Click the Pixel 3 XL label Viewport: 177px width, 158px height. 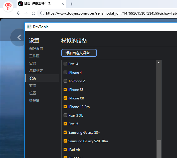tap(76, 115)
